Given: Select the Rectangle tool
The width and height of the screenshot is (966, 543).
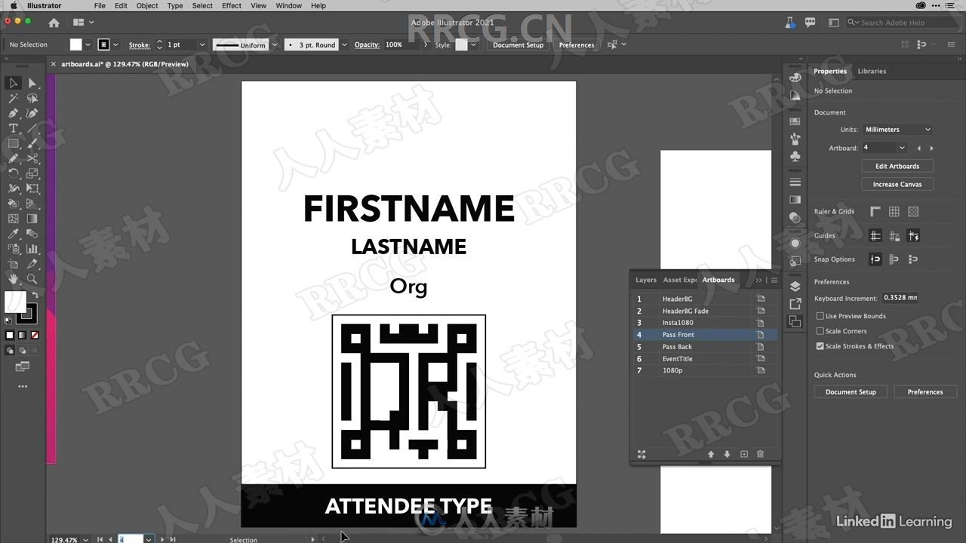Looking at the screenshot, I should (x=13, y=143).
